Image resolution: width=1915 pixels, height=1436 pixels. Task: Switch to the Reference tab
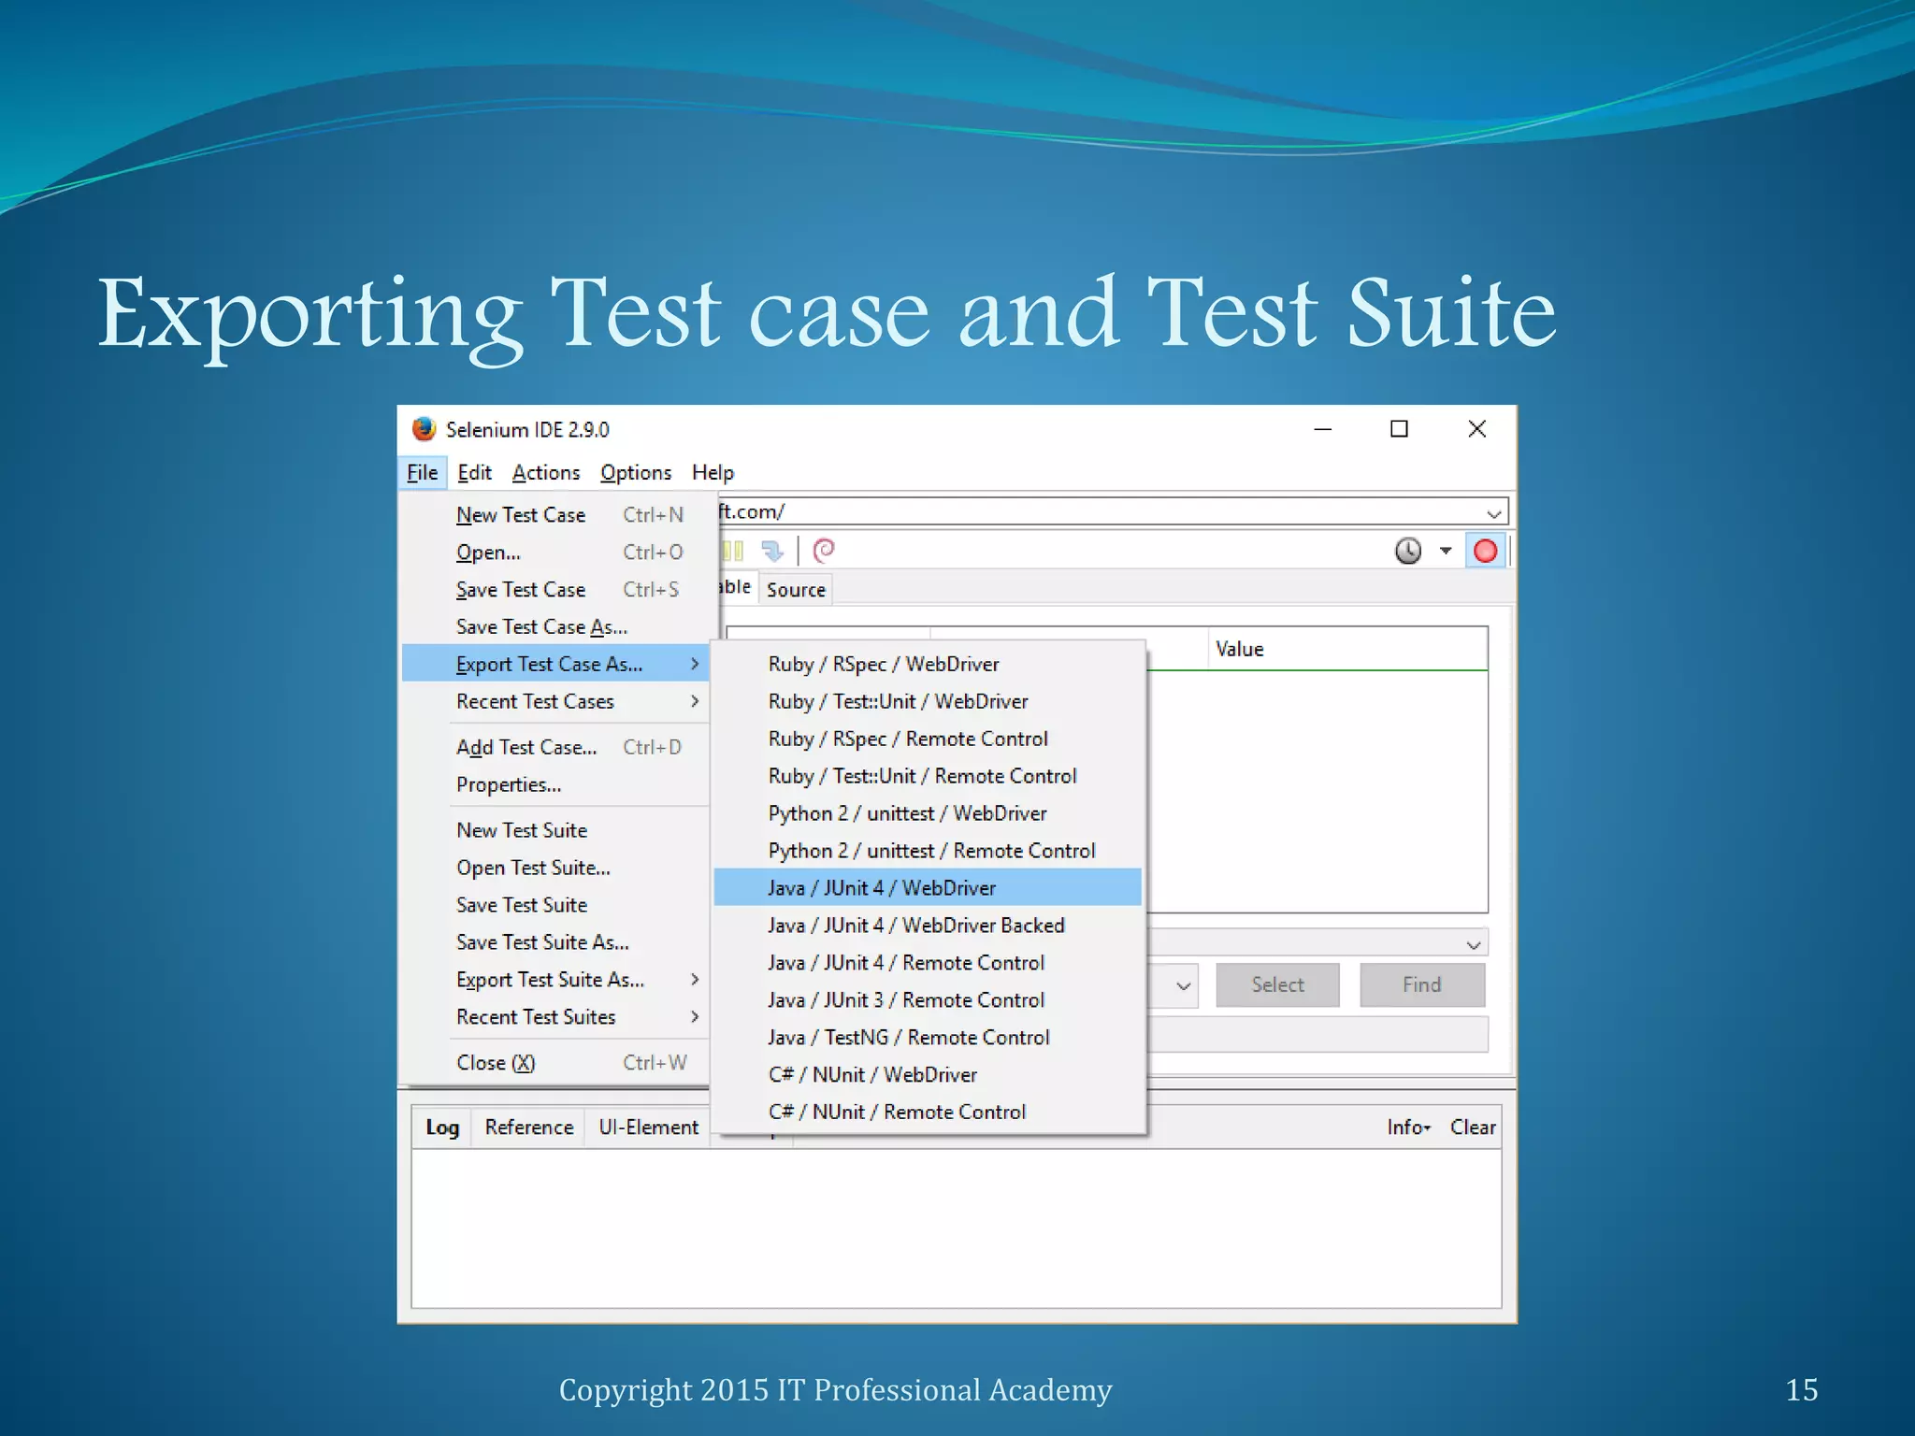point(528,1127)
